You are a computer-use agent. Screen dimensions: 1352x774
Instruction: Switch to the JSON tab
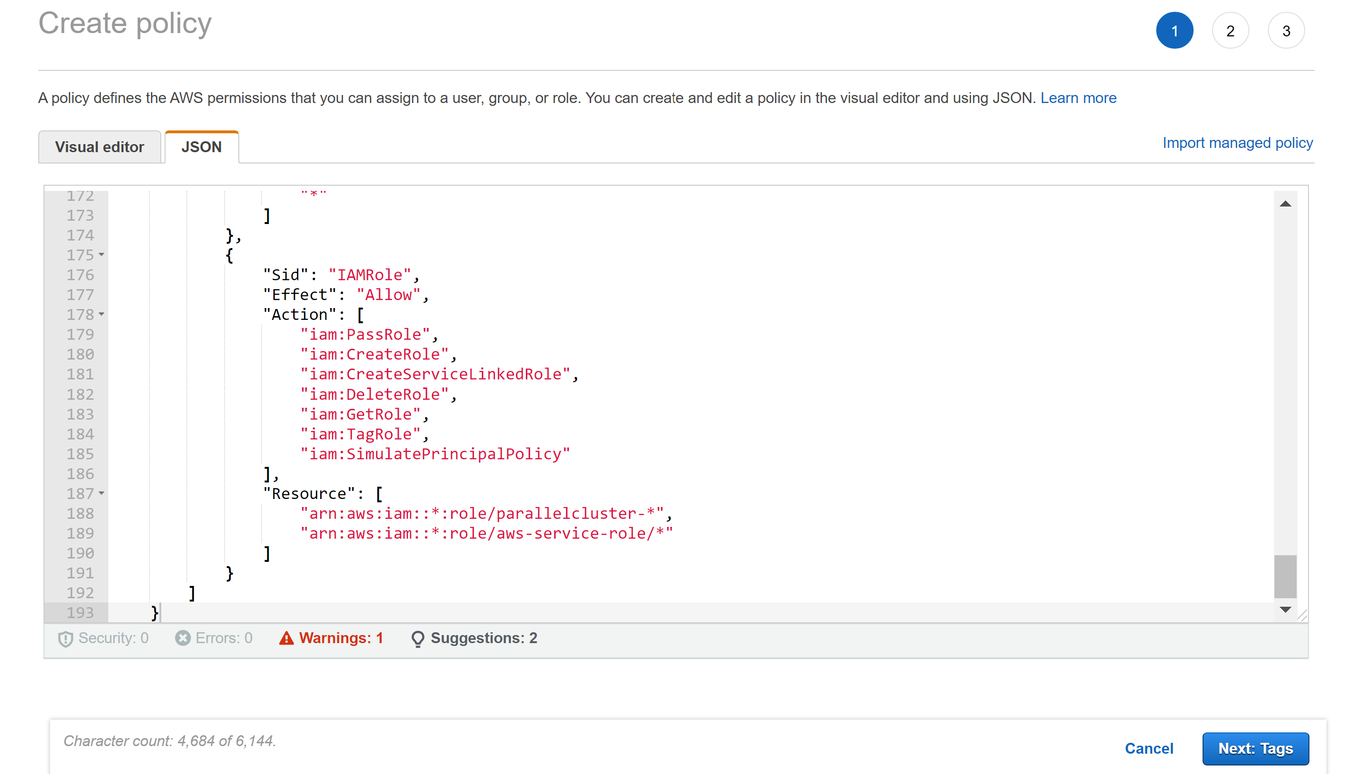point(201,146)
